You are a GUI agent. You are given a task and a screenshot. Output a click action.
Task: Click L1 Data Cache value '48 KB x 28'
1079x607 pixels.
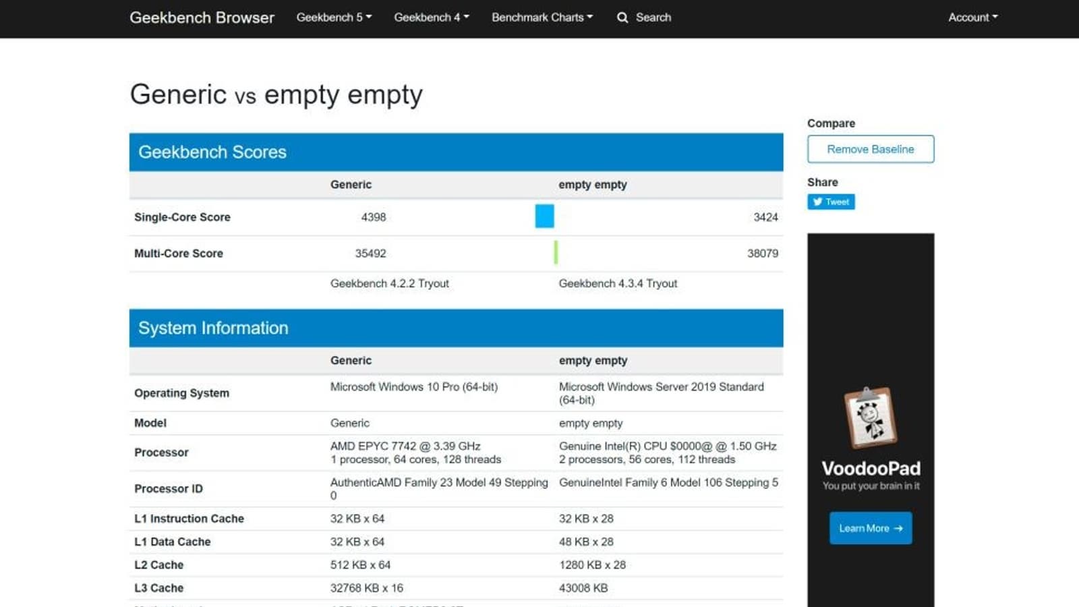(586, 542)
